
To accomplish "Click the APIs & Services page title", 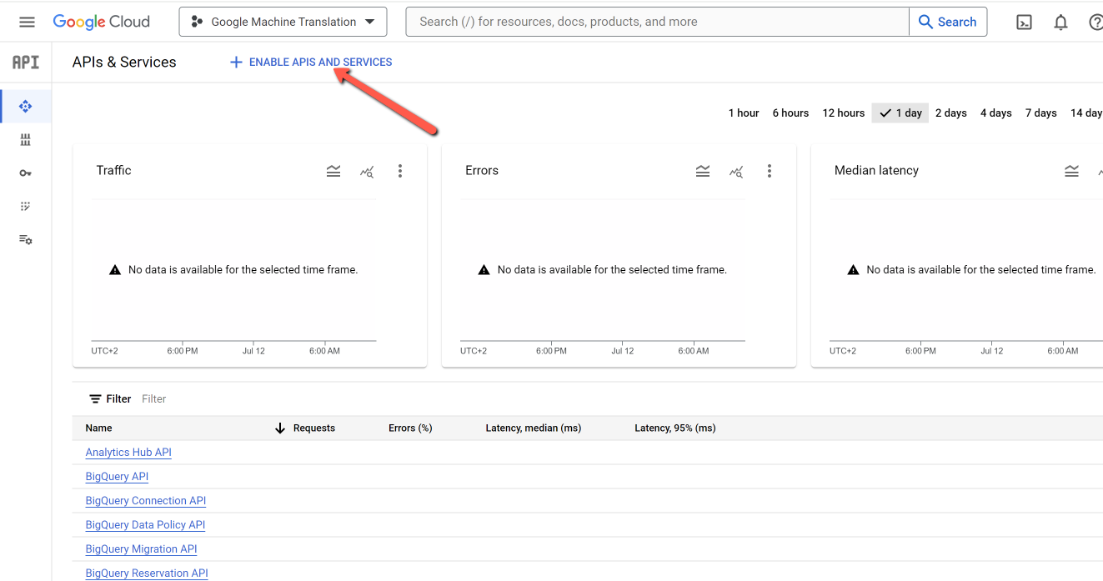I will coord(124,63).
